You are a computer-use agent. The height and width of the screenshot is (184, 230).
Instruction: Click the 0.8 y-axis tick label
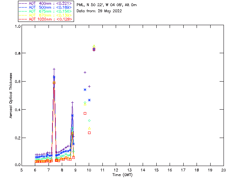click(x=18, y=53)
